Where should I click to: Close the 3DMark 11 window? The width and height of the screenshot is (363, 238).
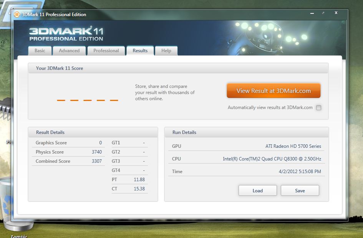336,13
